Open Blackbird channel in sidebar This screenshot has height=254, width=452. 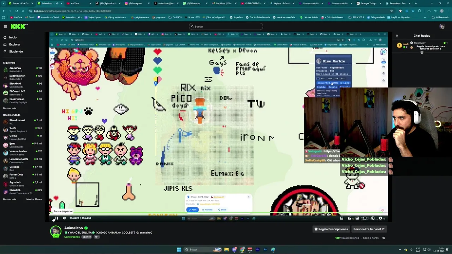[x=23, y=85]
